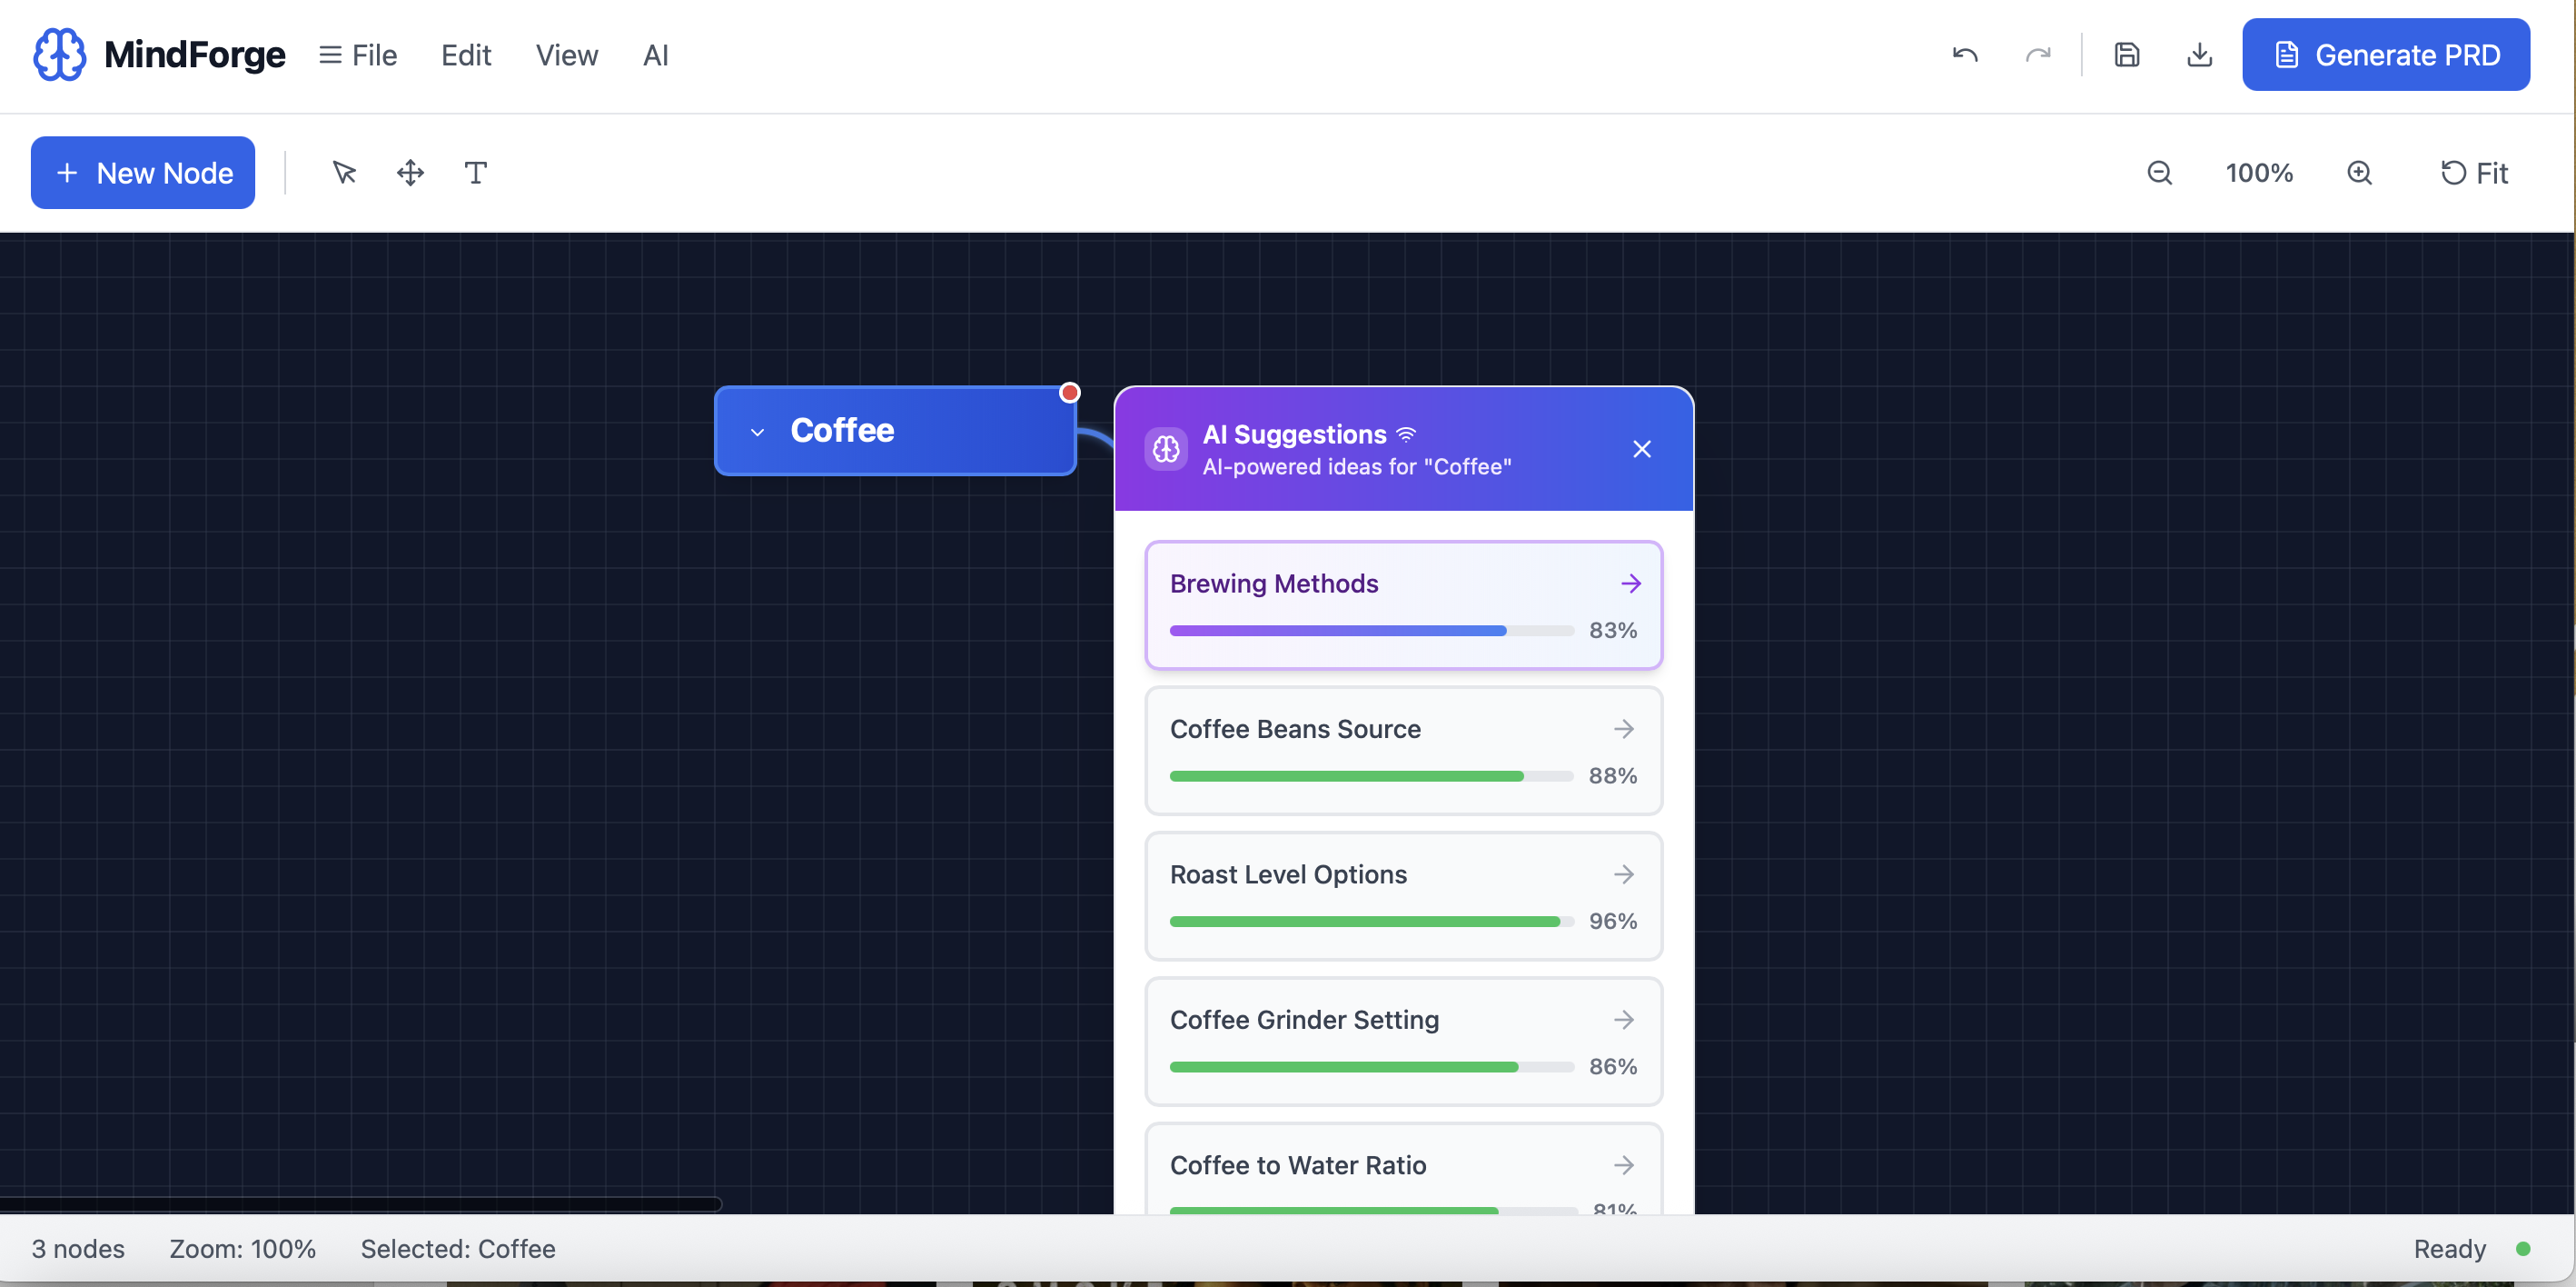Viewport: 2576px width, 1287px height.
Task: Zoom out using the magnifier minus icon
Action: pos(2161,172)
